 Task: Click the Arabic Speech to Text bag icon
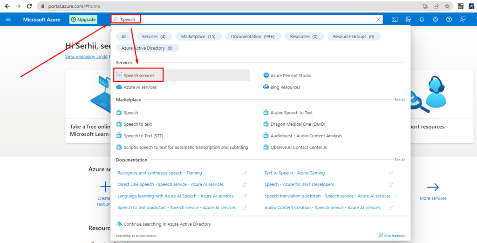pos(266,113)
